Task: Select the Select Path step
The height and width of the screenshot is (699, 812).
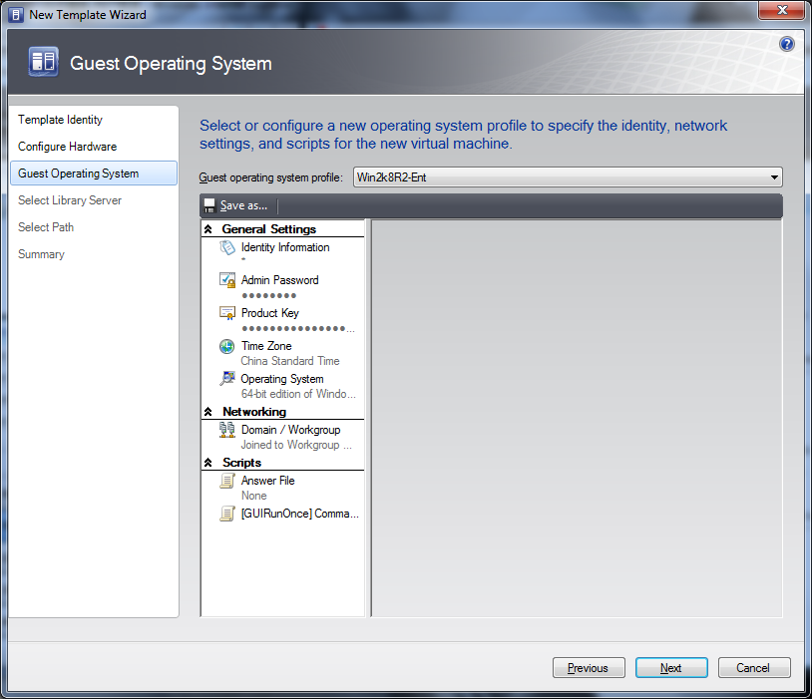Action: pos(46,227)
